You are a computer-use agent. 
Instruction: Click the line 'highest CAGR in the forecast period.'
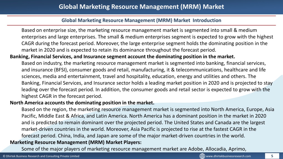[62, 96]
